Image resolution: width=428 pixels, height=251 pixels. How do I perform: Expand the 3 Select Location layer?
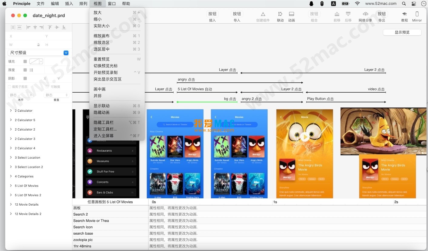(x=11, y=157)
